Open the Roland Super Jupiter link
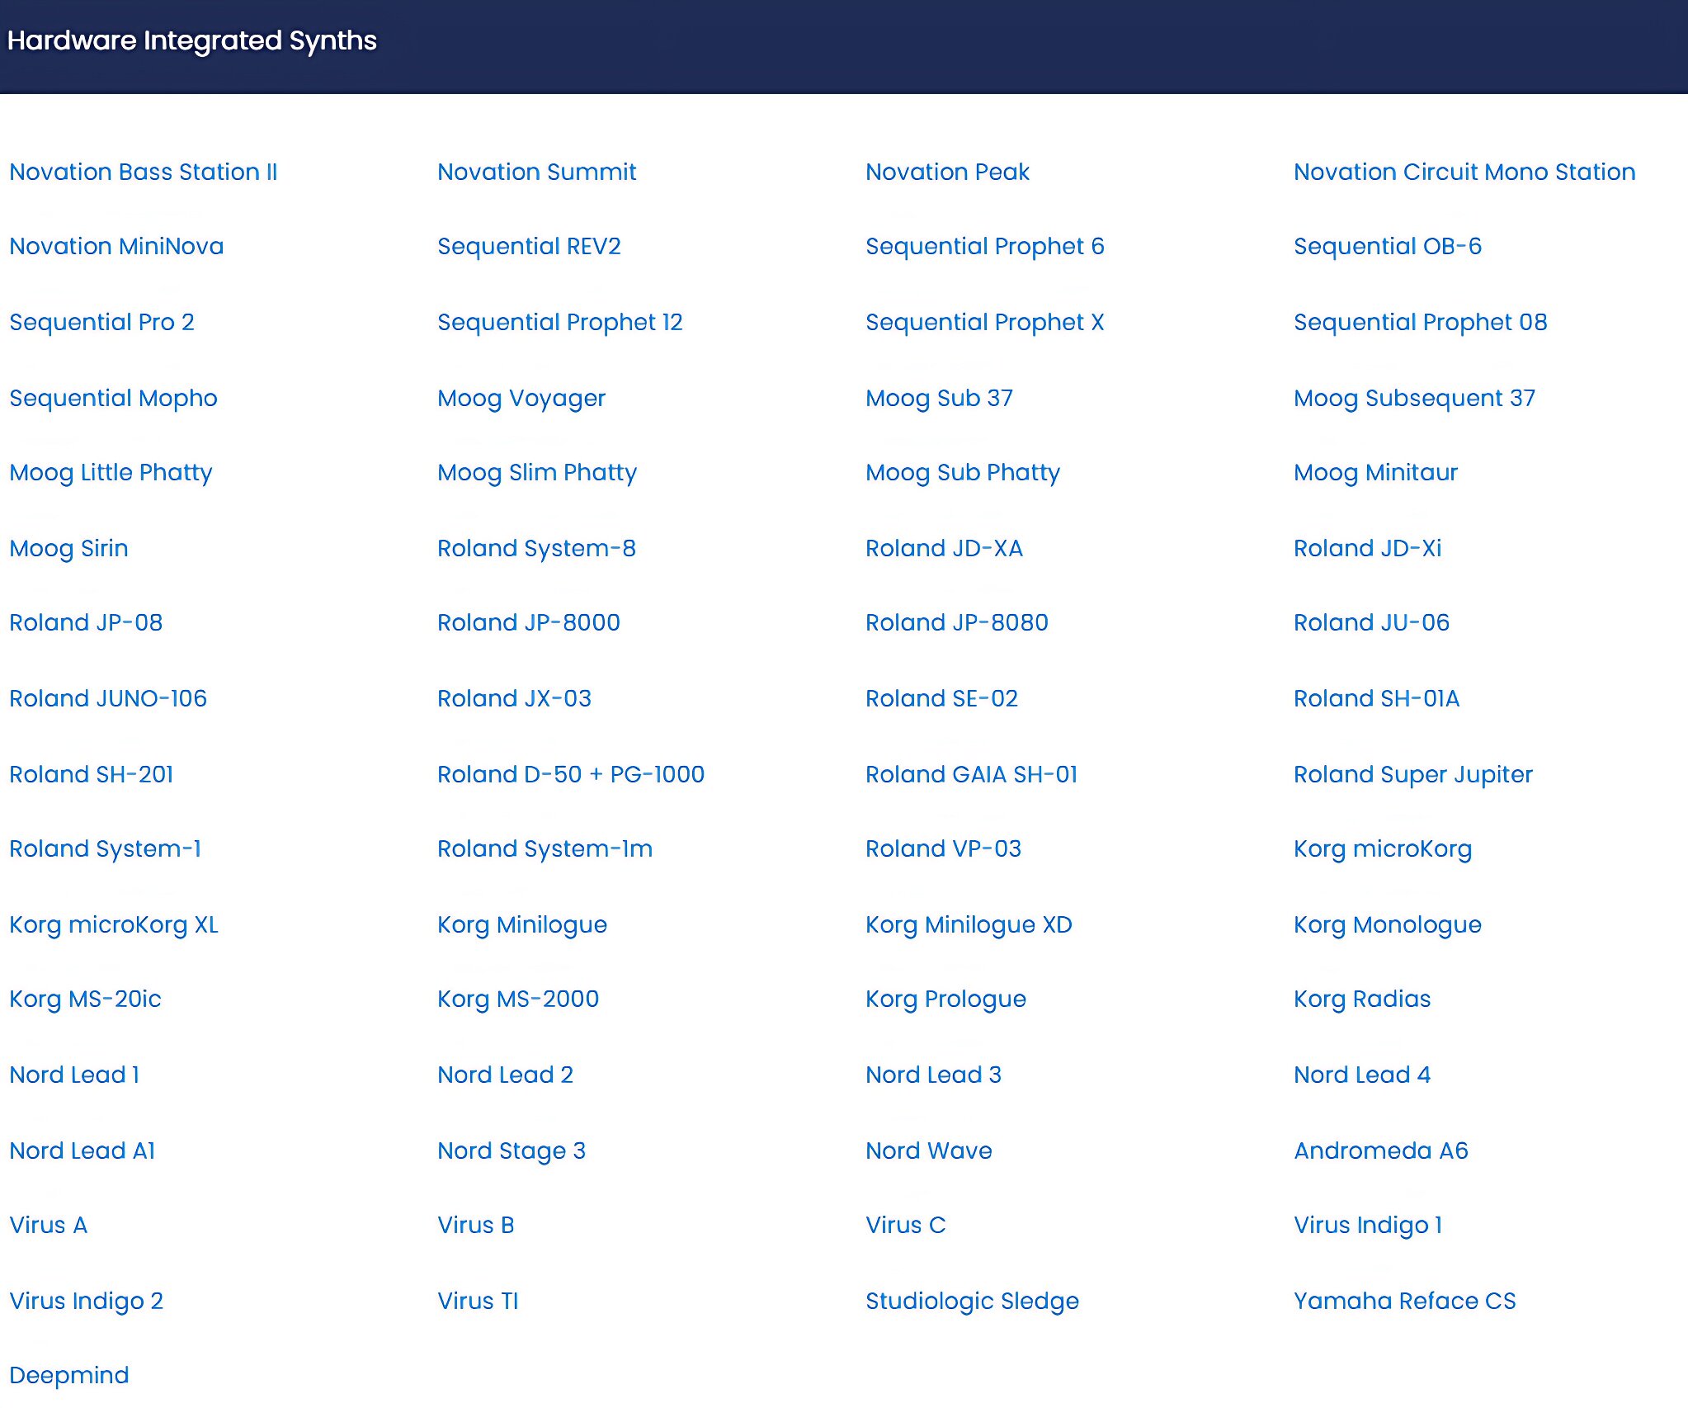1688x1408 pixels. pyautogui.click(x=1412, y=774)
